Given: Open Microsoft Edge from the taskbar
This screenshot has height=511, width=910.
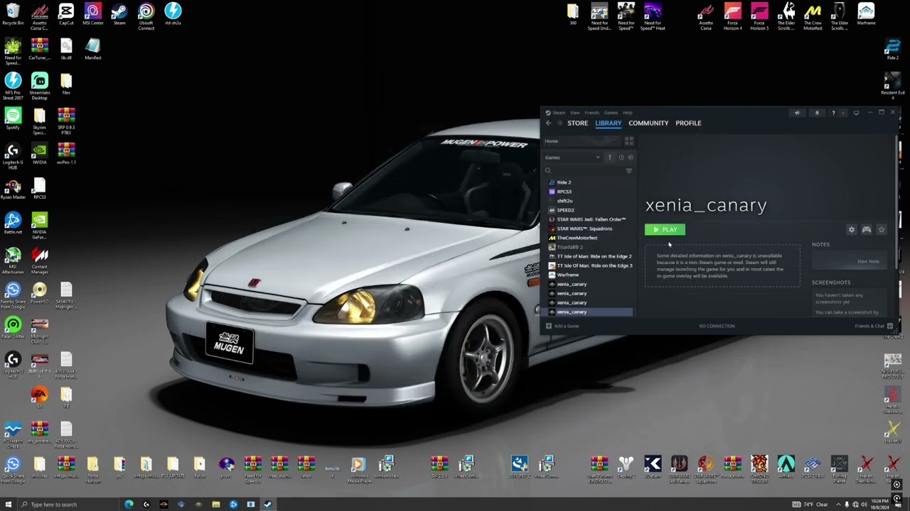Looking at the screenshot, I should (129, 505).
